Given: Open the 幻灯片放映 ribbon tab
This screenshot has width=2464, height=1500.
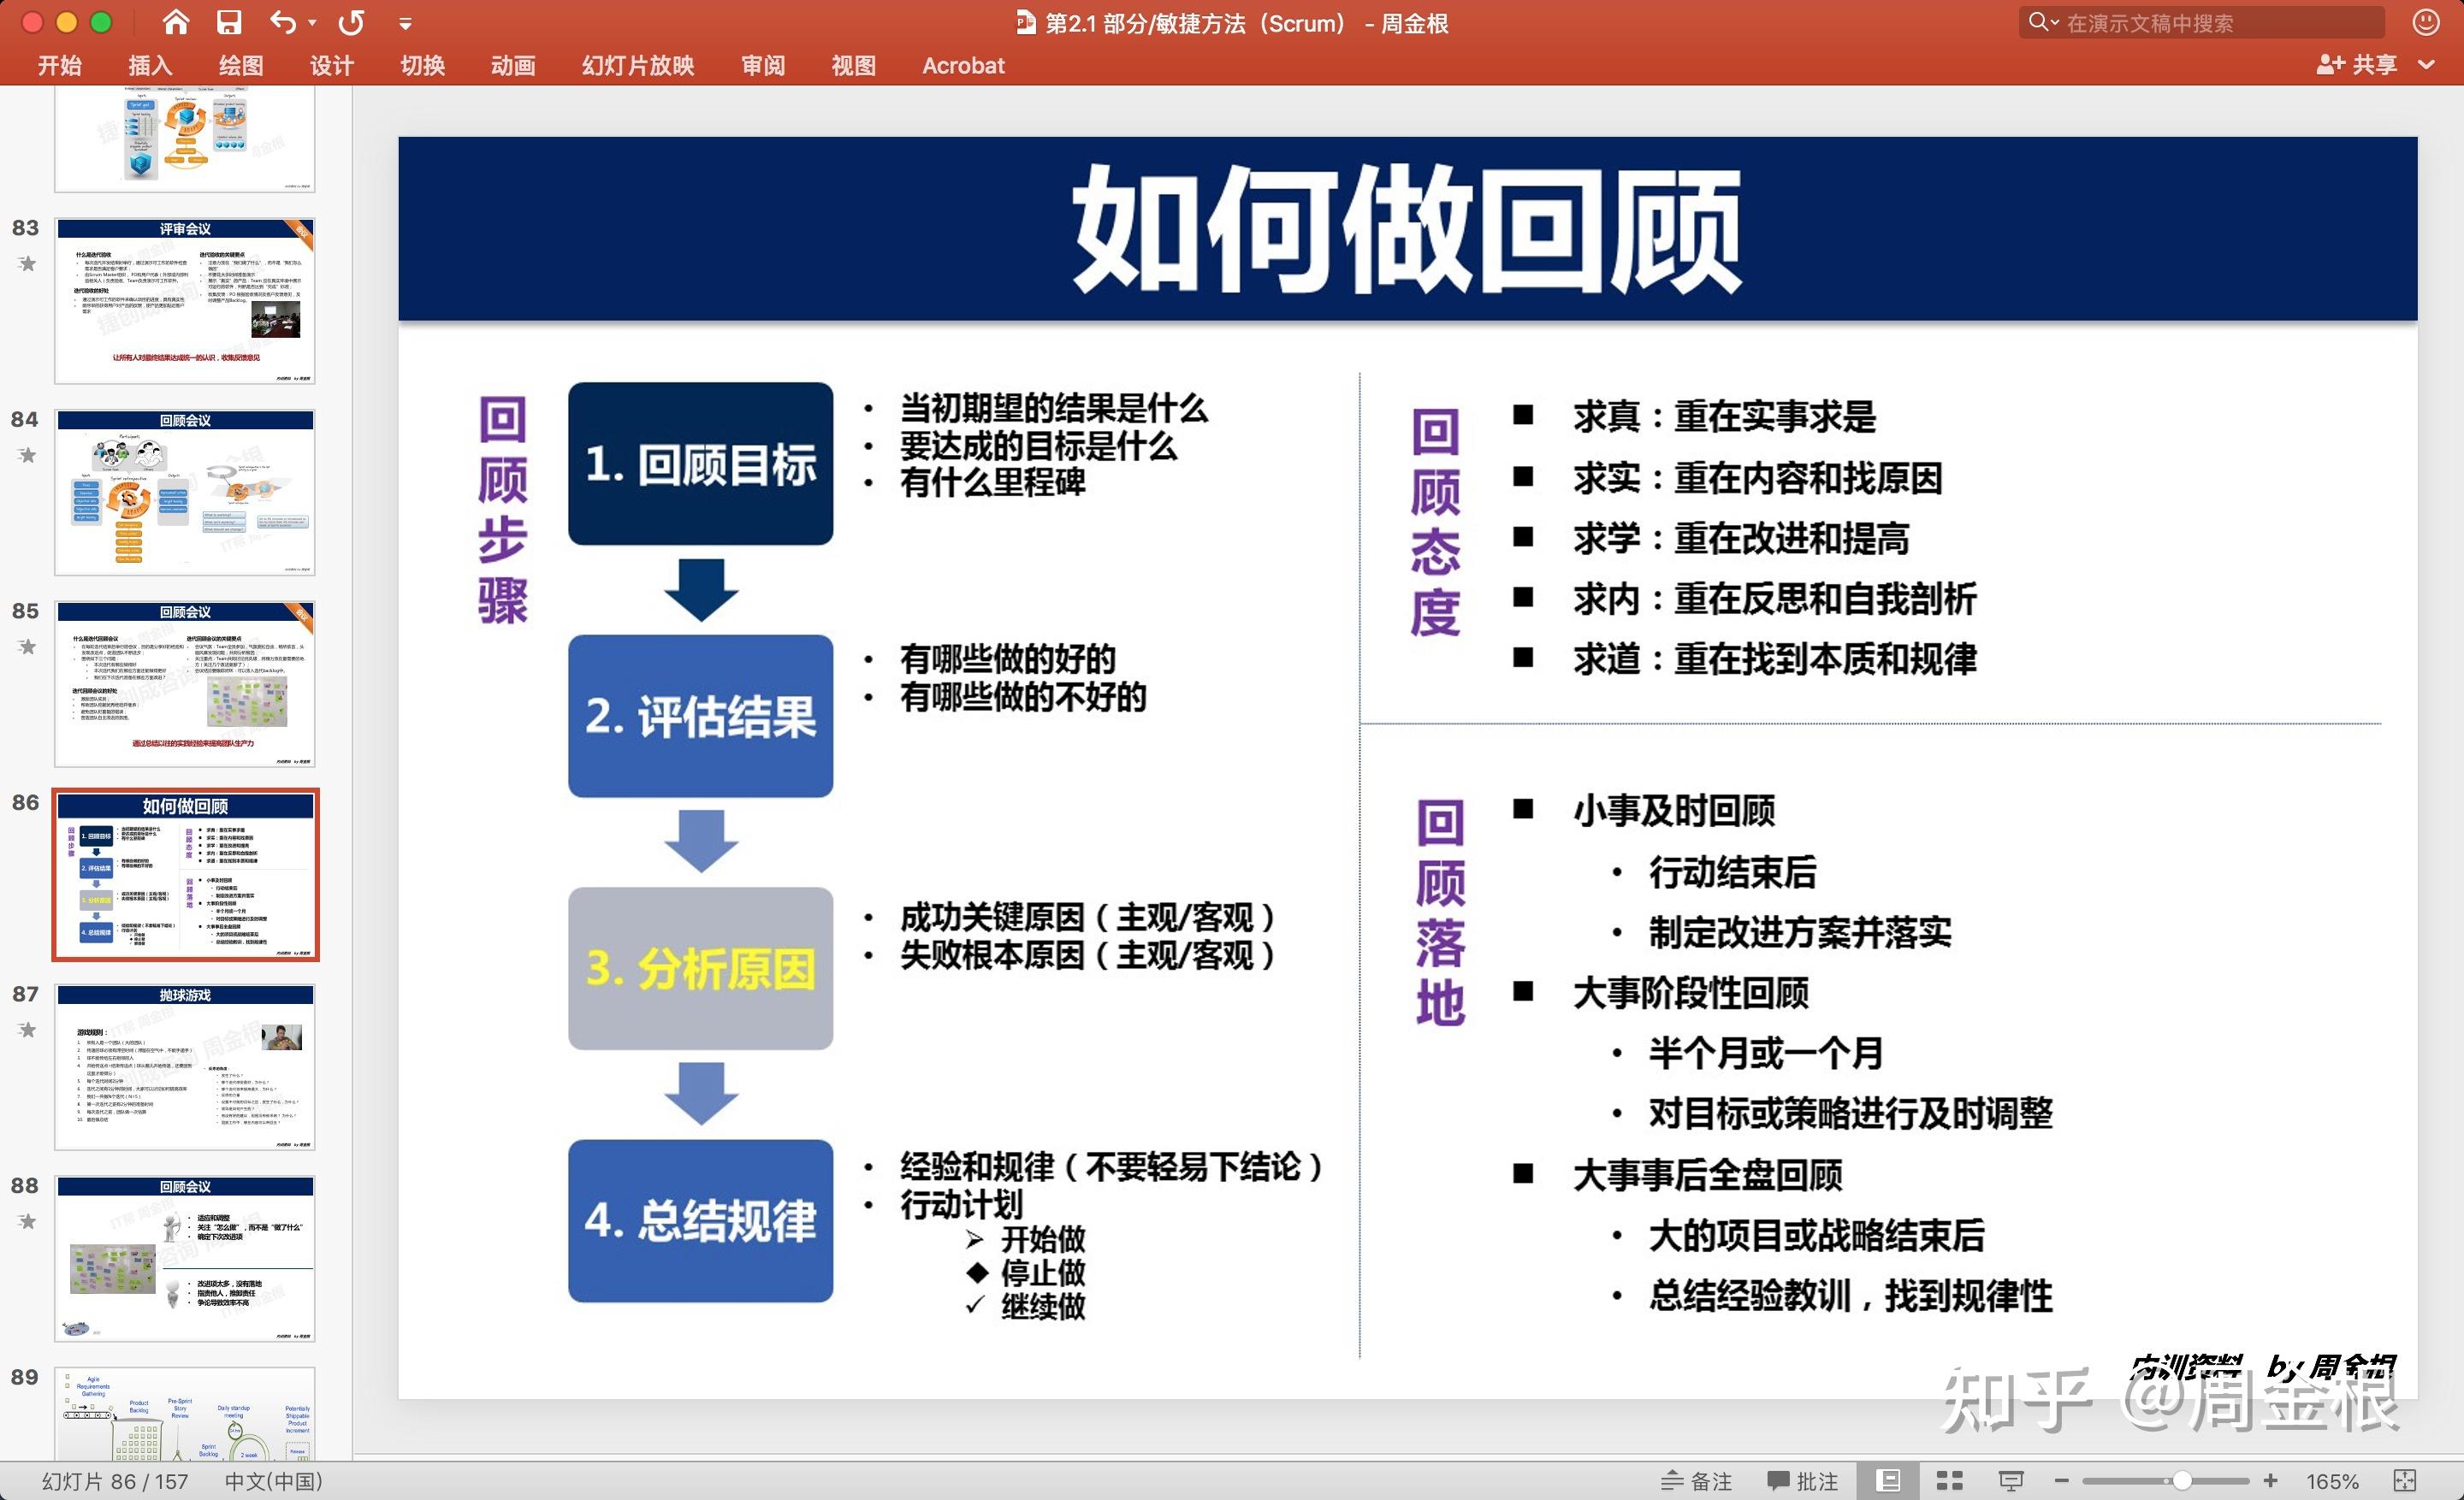Looking at the screenshot, I should click(638, 65).
